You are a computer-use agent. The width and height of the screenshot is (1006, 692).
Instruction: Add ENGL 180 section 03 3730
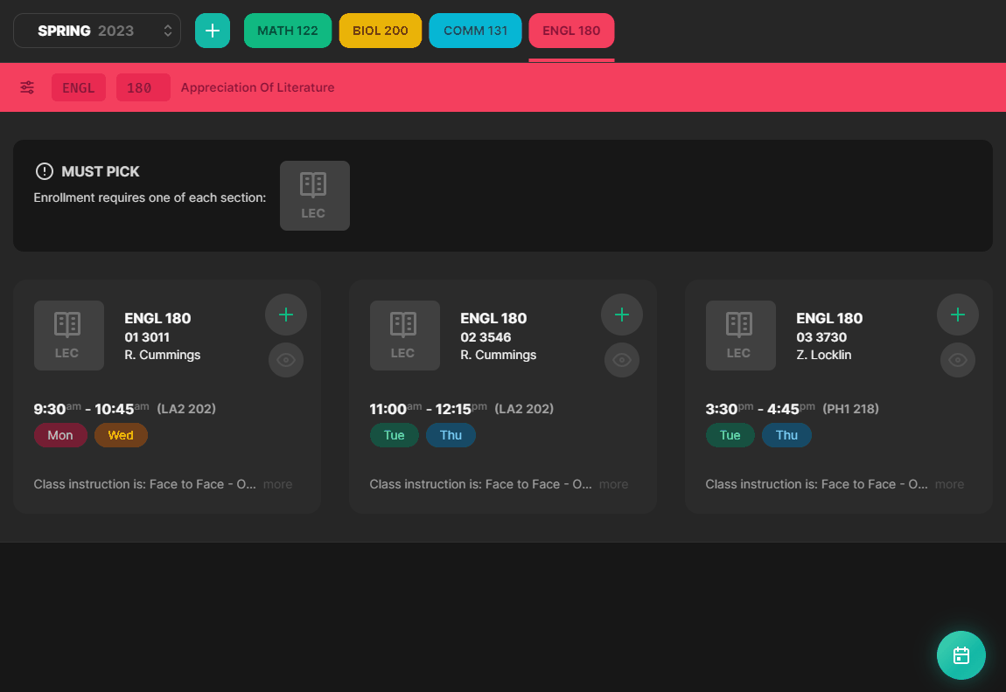[x=957, y=315]
